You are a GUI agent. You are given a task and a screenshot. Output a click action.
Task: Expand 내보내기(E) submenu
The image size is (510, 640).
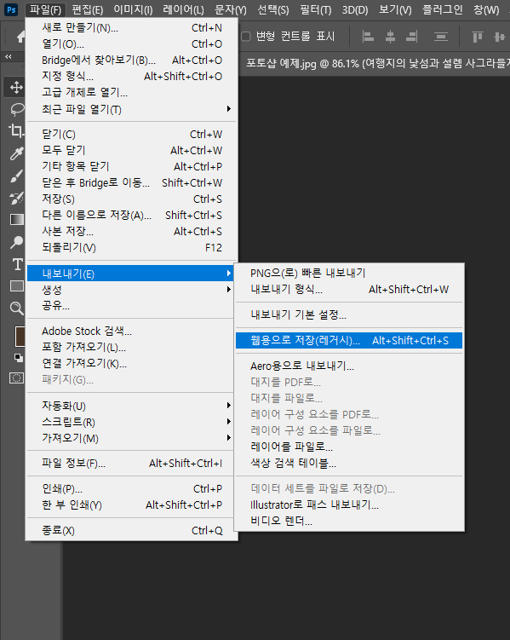point(132,274)
